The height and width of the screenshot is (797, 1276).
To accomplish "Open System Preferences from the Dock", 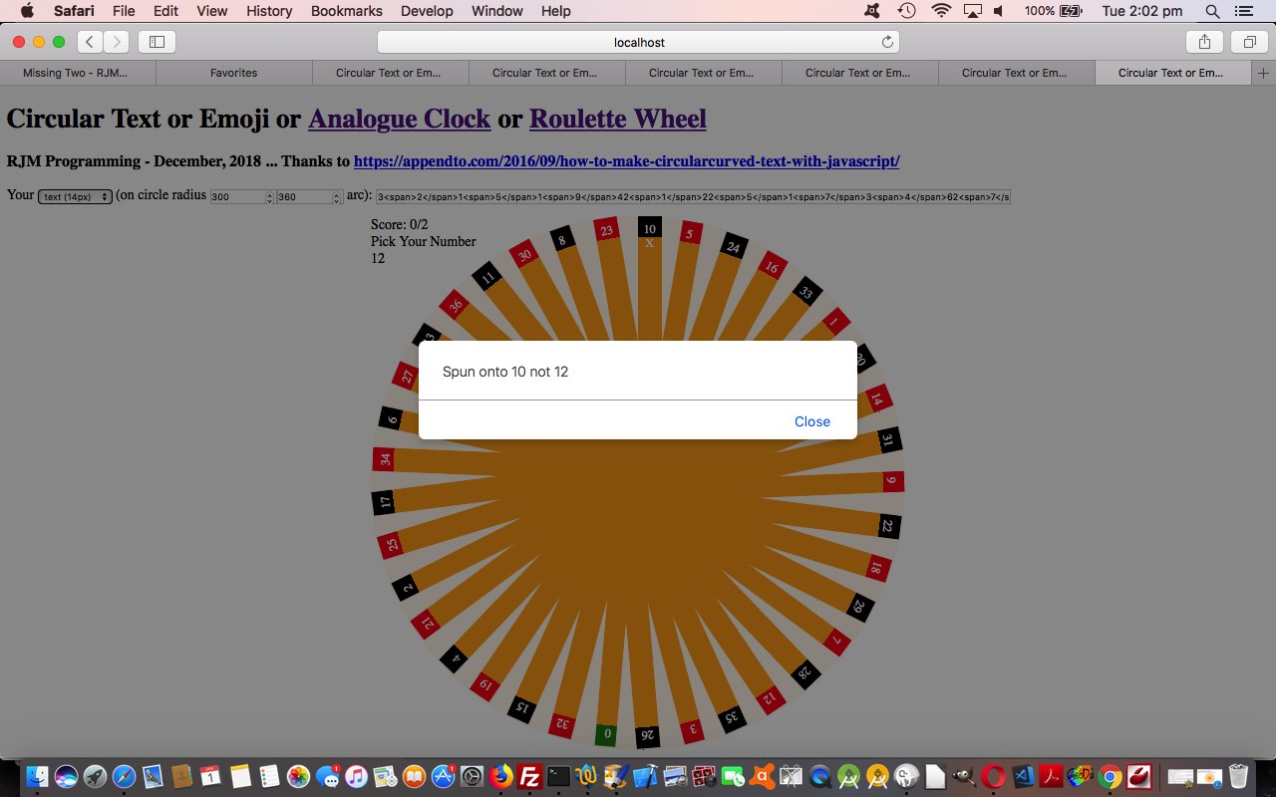I will point(472,776).
